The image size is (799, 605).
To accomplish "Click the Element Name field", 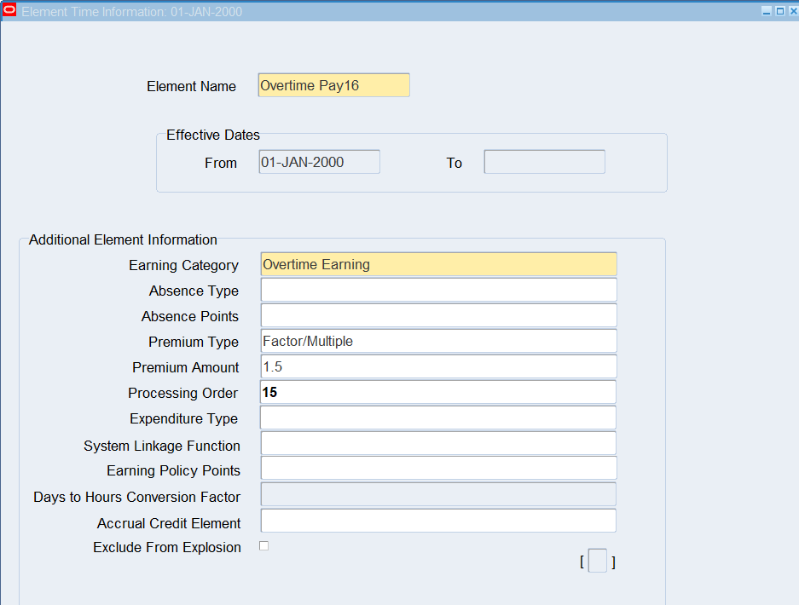I will (333, 85).
